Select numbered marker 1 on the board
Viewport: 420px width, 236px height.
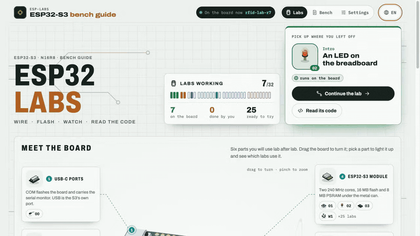pyautogui.click(x=132, y=230)
